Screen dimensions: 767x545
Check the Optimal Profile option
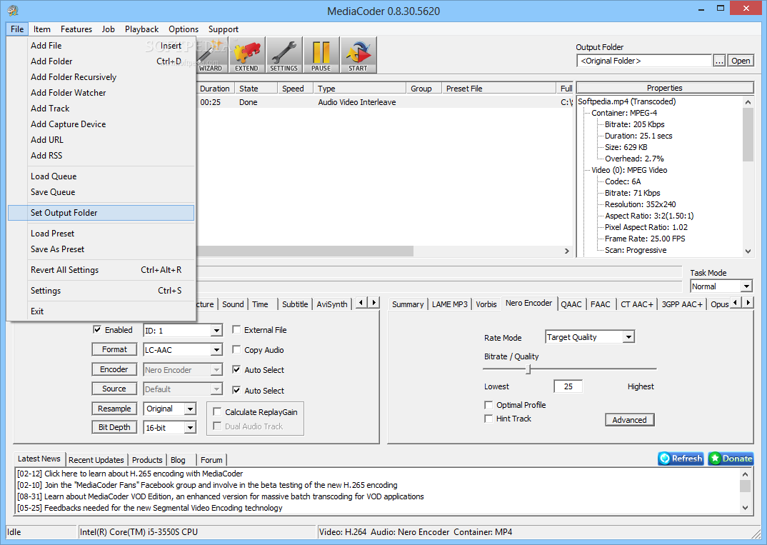tap(488, 405)
